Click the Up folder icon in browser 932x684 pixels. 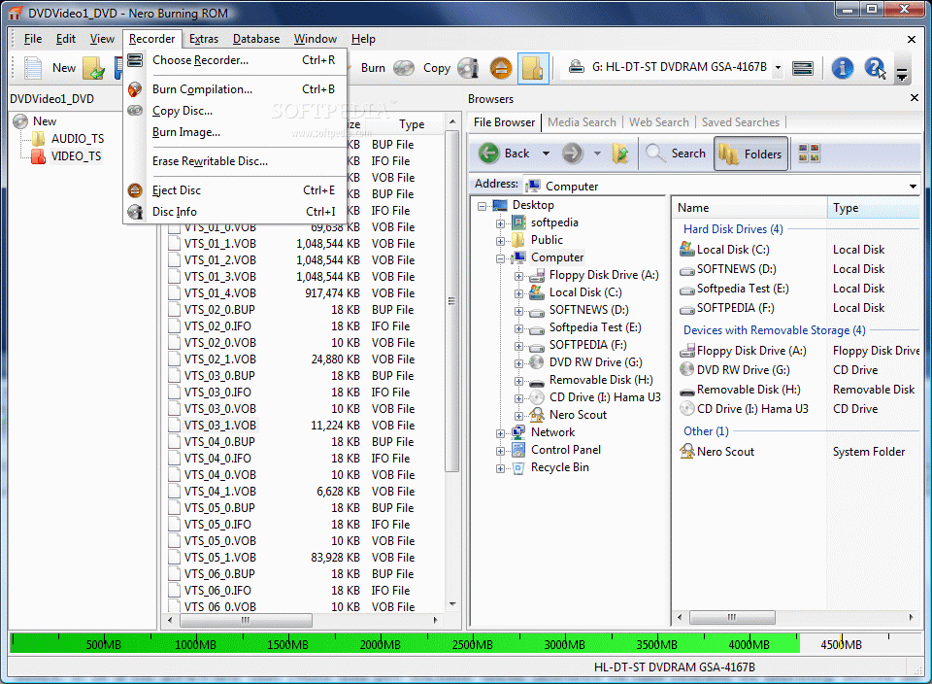620,154
